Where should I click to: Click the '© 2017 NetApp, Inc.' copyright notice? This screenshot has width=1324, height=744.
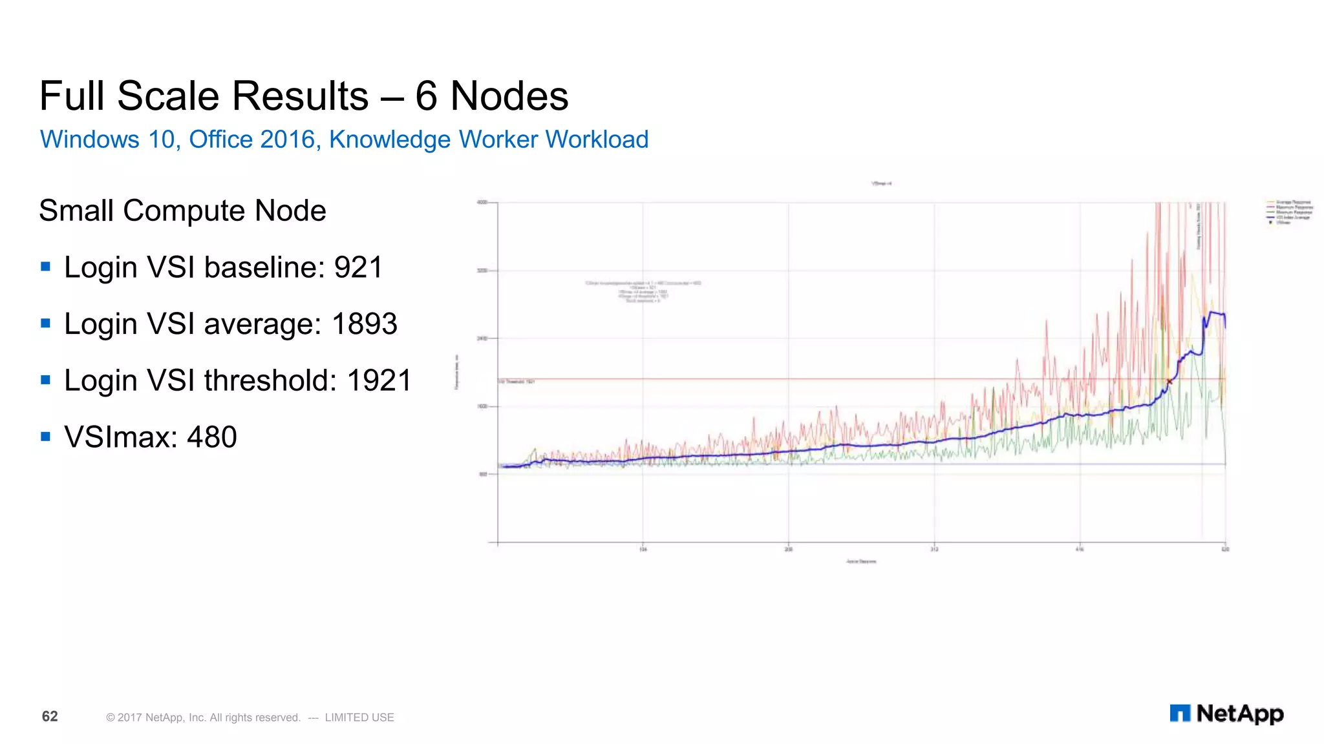click(x=250, y=718)
